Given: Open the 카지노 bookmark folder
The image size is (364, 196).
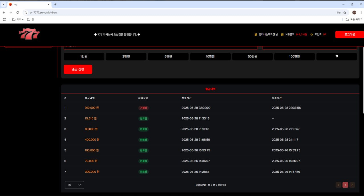Looking at the screenshot, I should click(x=18, y=19).
